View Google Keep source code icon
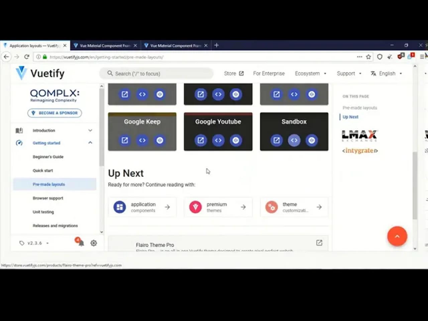Image resolution: width=428 pixels, height=321 pixels. point(142,140)
